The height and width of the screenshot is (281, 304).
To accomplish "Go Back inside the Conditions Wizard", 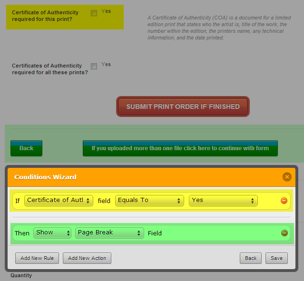I will tap(251, 258).
